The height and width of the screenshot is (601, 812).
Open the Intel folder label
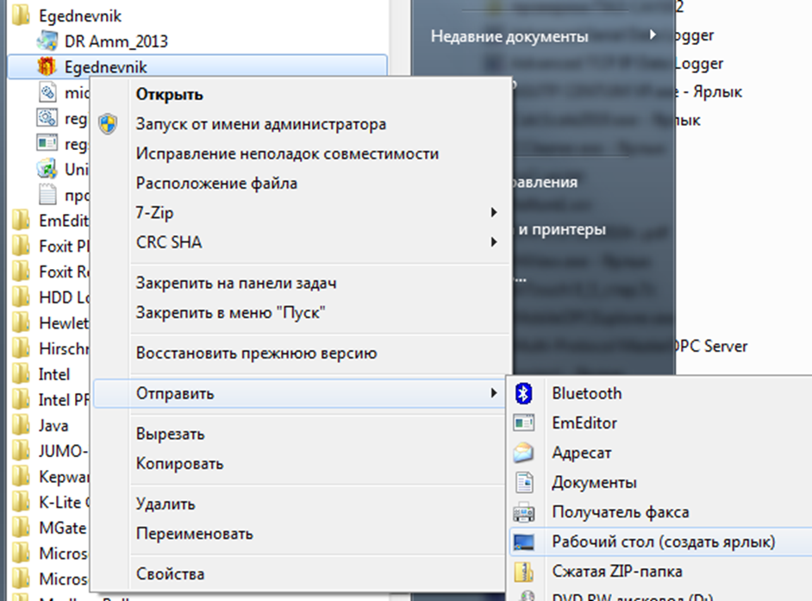click(54, 374)
